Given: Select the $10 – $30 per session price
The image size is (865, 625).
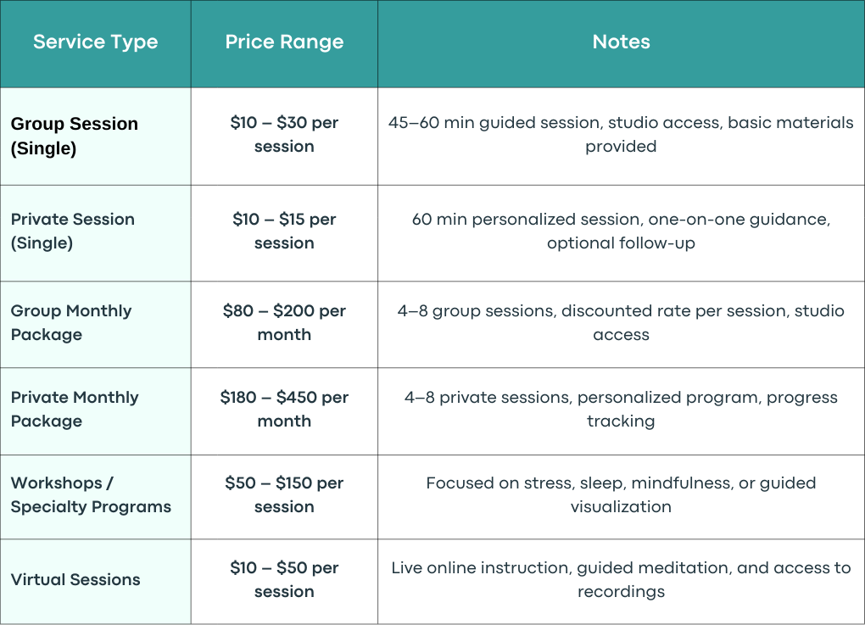Looking at the screenshot, I should click(284, 134).
